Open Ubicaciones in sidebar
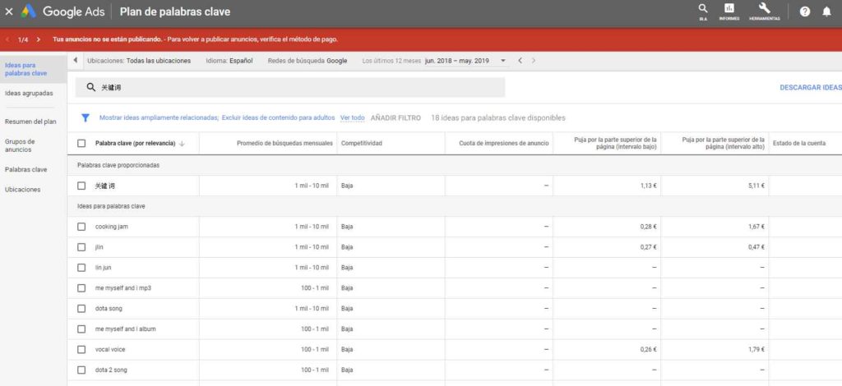Screen dimensions: 842x386 coord(22,190)
